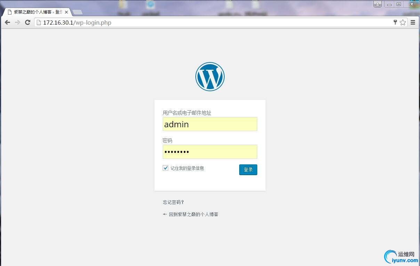Open the 忘记密码？ link

(173, 202)
